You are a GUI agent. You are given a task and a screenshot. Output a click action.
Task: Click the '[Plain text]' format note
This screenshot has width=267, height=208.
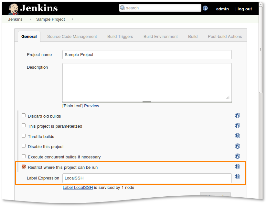click(x=72, y=106)
